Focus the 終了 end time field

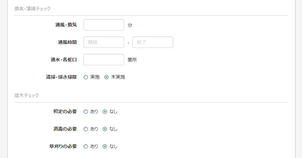point(153,42)
